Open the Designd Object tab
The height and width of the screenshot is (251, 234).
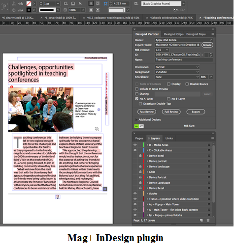(x=173, y=34)
